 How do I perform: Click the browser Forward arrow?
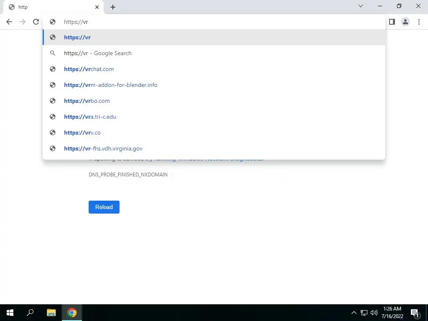click(x=23, y=22)
